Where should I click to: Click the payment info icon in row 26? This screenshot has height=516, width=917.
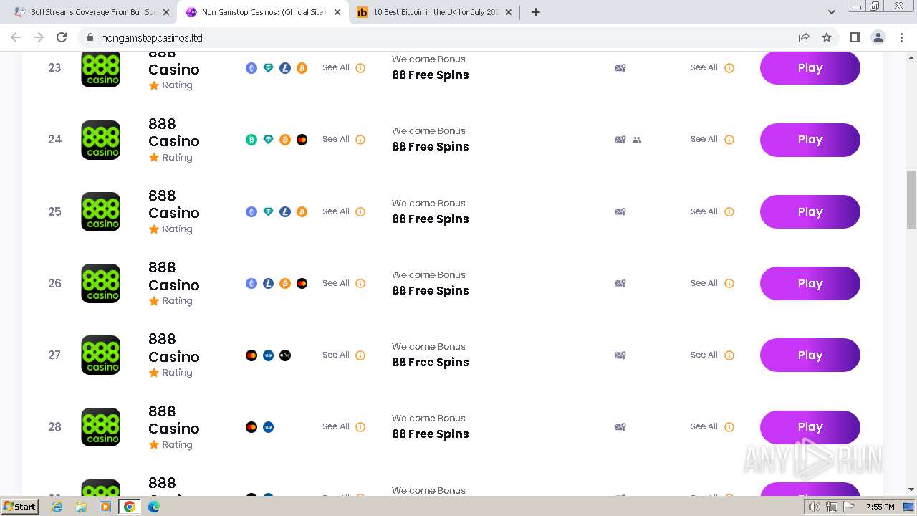(360, 283)
